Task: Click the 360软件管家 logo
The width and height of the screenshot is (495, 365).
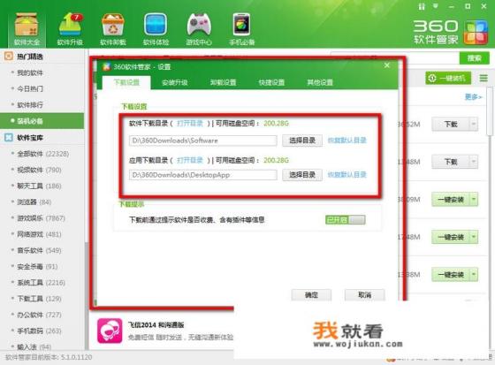Action: pyautogui.click(x=451, y=32)
